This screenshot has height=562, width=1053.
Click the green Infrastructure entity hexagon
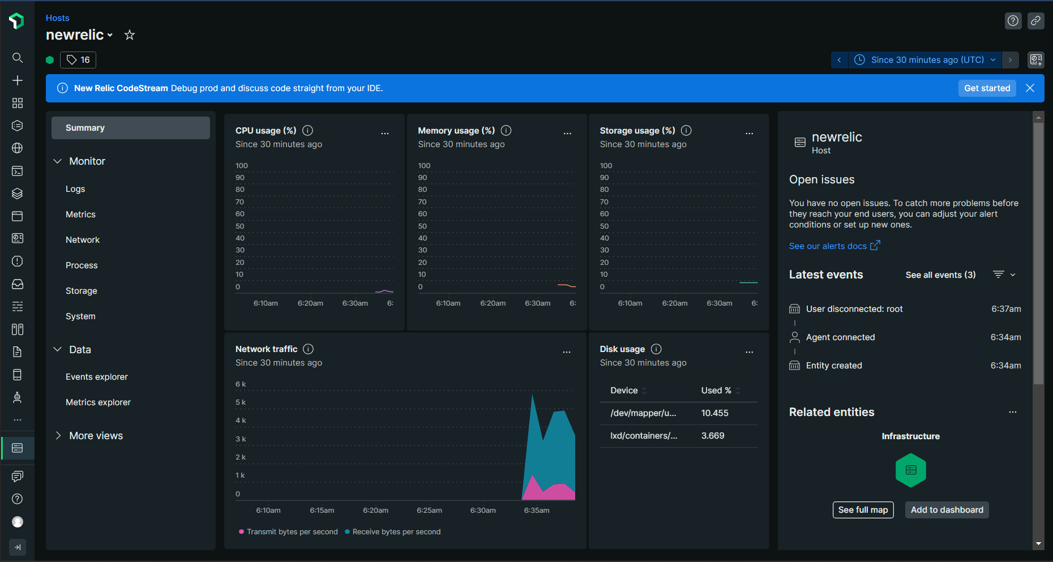[911, 470]
